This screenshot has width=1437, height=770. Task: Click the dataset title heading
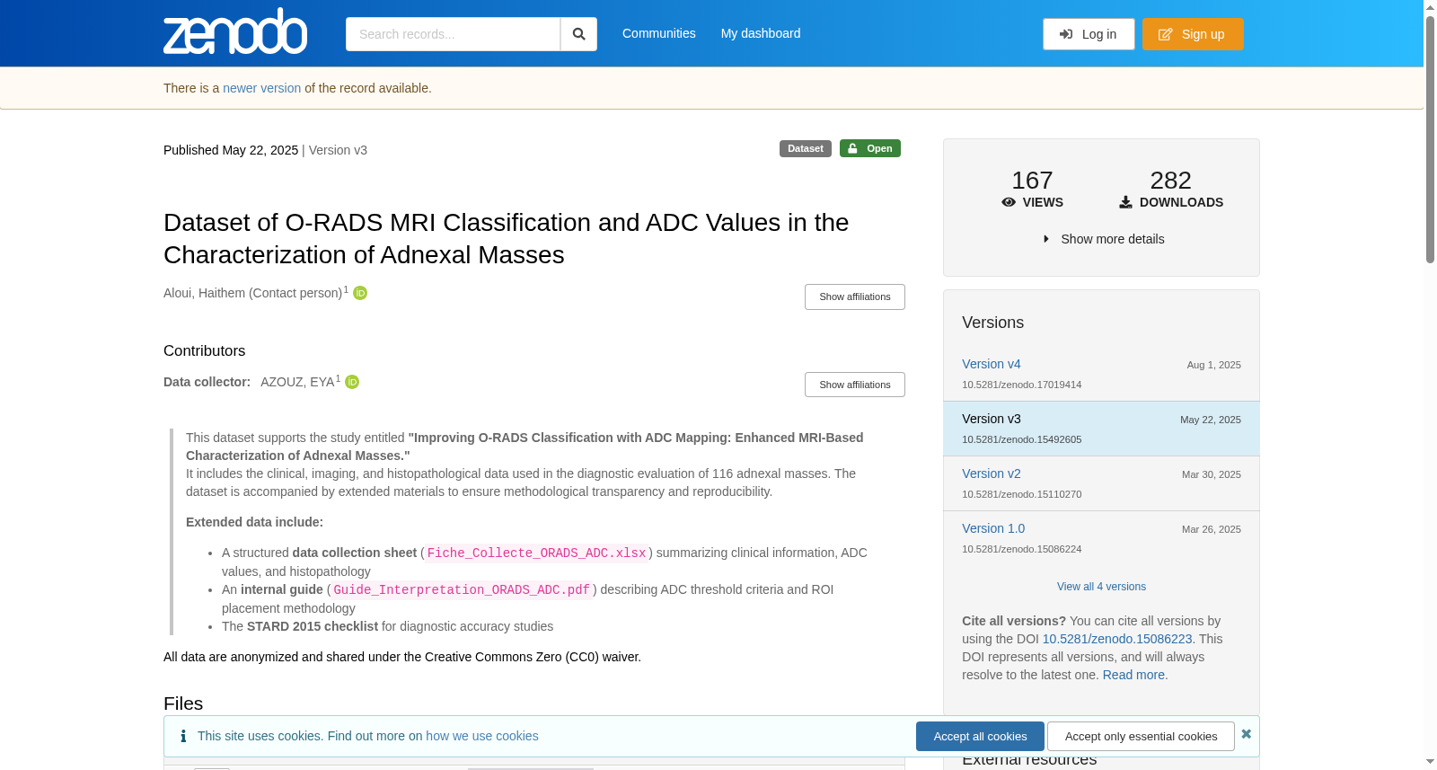coord(506,238)
